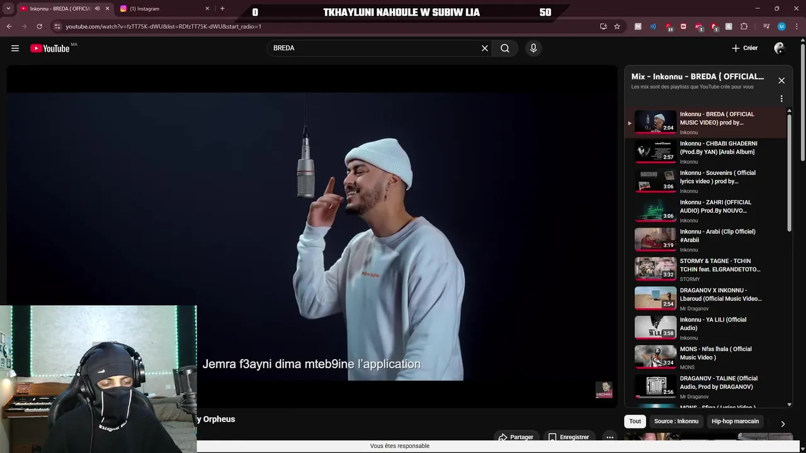
Task: Open YouTube account avatar menu
Action: (780, 48)
